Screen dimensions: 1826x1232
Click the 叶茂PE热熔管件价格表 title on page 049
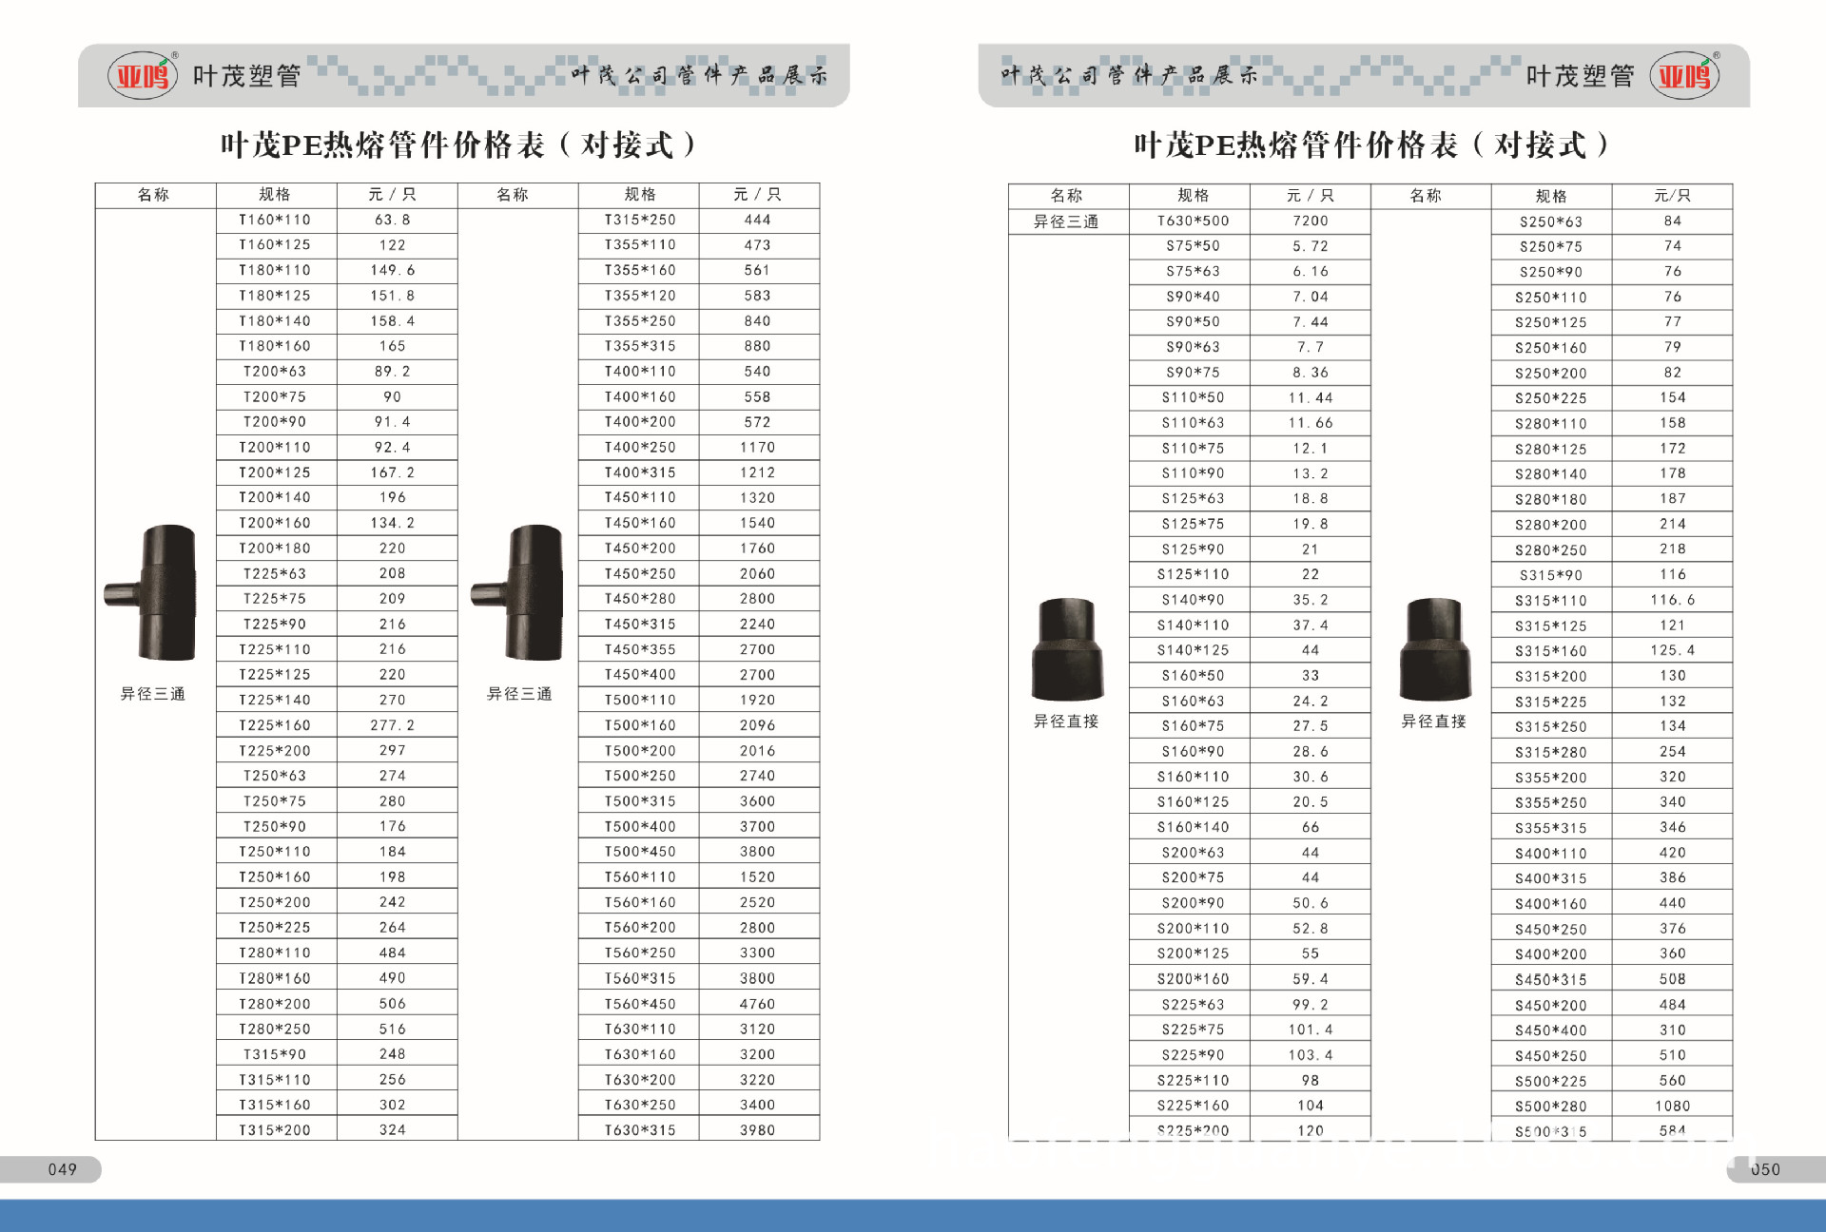(x=458, y=144)
